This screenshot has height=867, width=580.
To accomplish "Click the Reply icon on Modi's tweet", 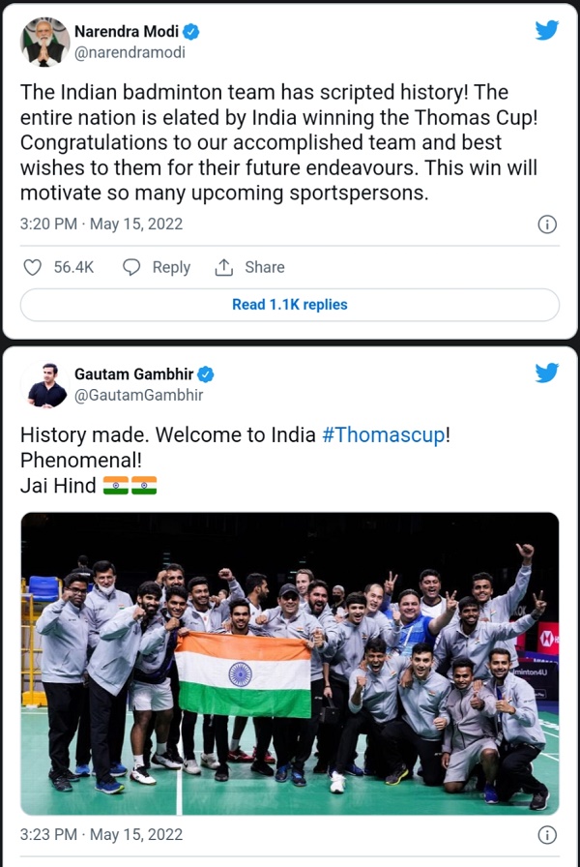I will (130, 267).
